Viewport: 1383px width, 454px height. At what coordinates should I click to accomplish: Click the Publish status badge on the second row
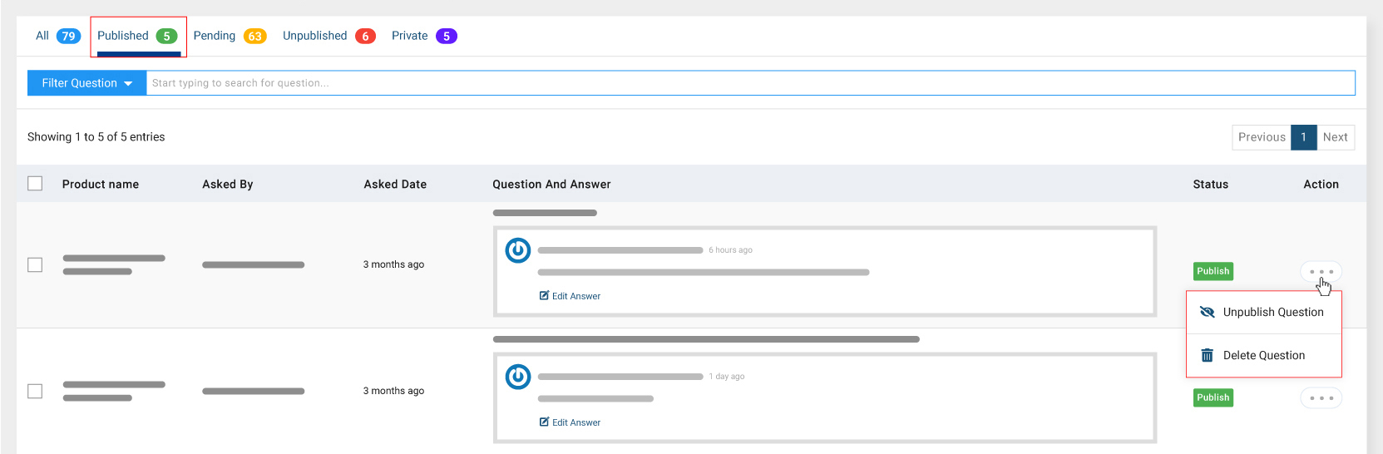(1213, 397)
